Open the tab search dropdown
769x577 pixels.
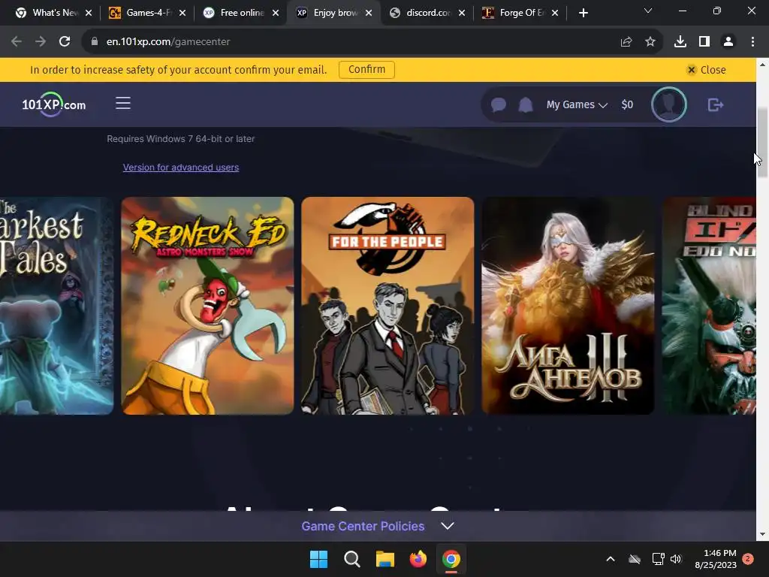[648, 11]
